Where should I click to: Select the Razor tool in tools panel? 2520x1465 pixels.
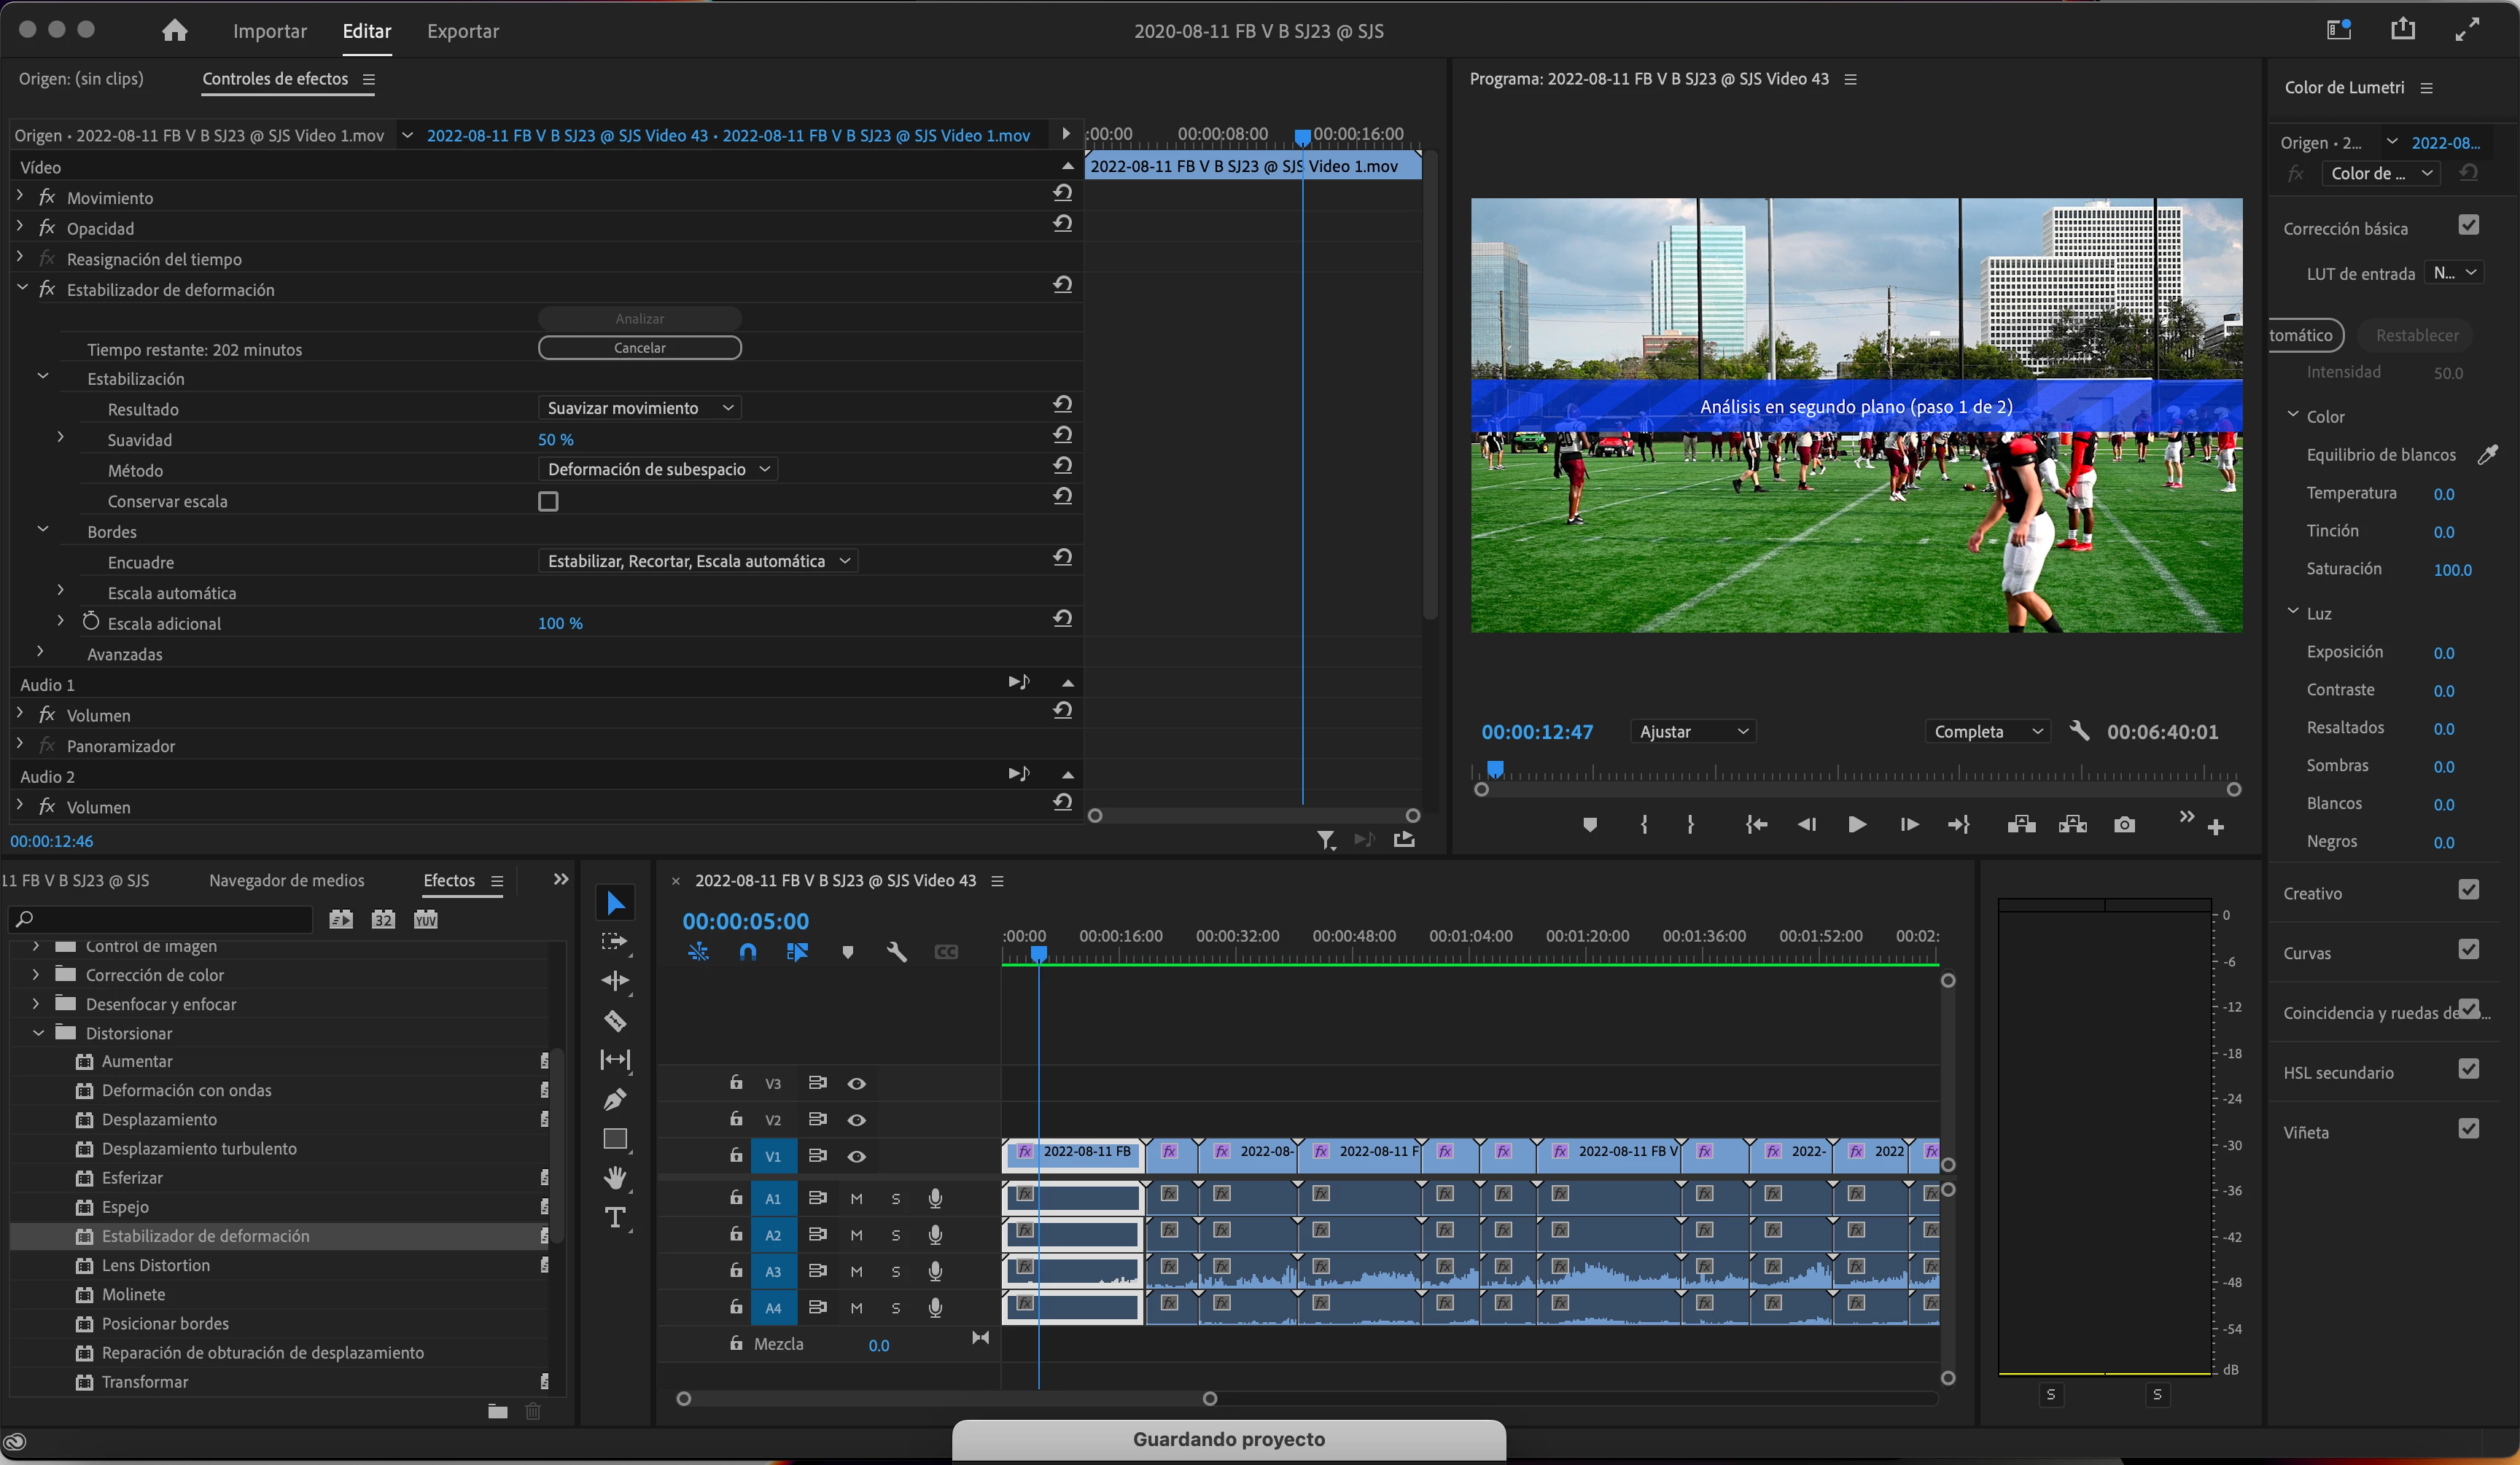(x=615, y=1020)
